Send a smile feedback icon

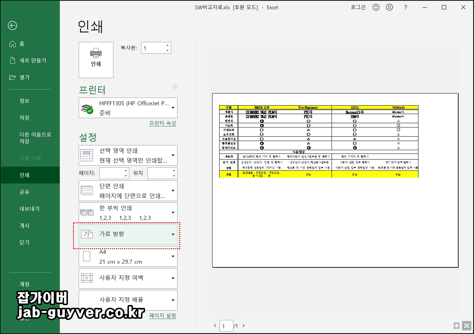[376, 7]
